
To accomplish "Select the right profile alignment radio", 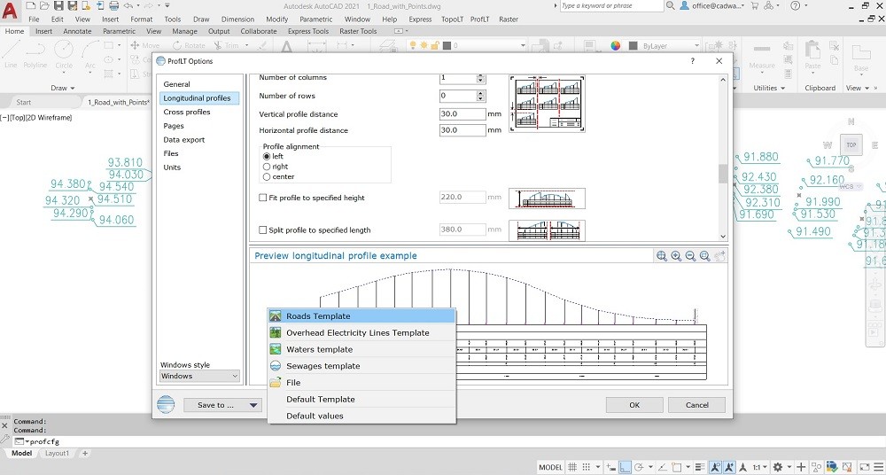I will click(x=267, y=167).
